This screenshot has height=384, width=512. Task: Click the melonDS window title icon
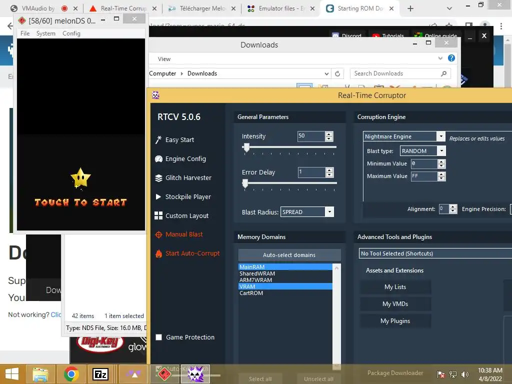tap(22, 20)
